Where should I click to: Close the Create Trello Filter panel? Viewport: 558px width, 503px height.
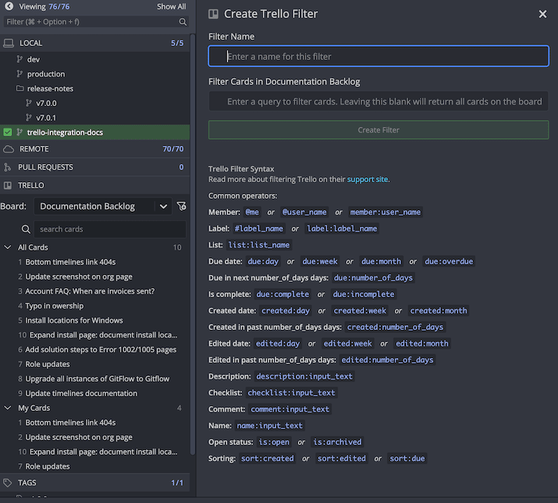coord(543,14)
